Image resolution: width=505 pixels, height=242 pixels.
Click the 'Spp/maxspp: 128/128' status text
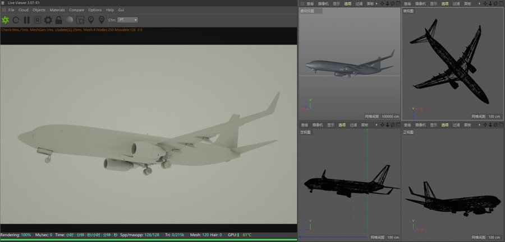(x=140, y=235)
